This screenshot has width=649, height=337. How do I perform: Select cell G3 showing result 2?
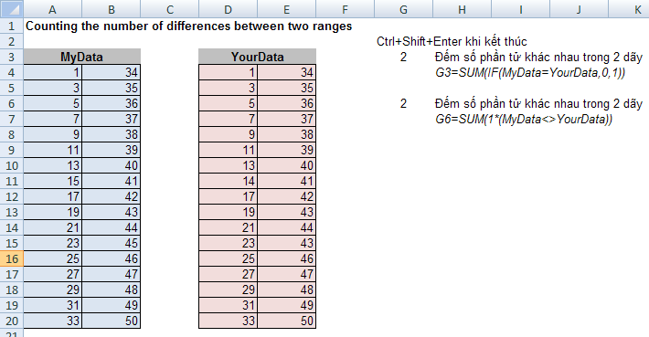(403, 57)
